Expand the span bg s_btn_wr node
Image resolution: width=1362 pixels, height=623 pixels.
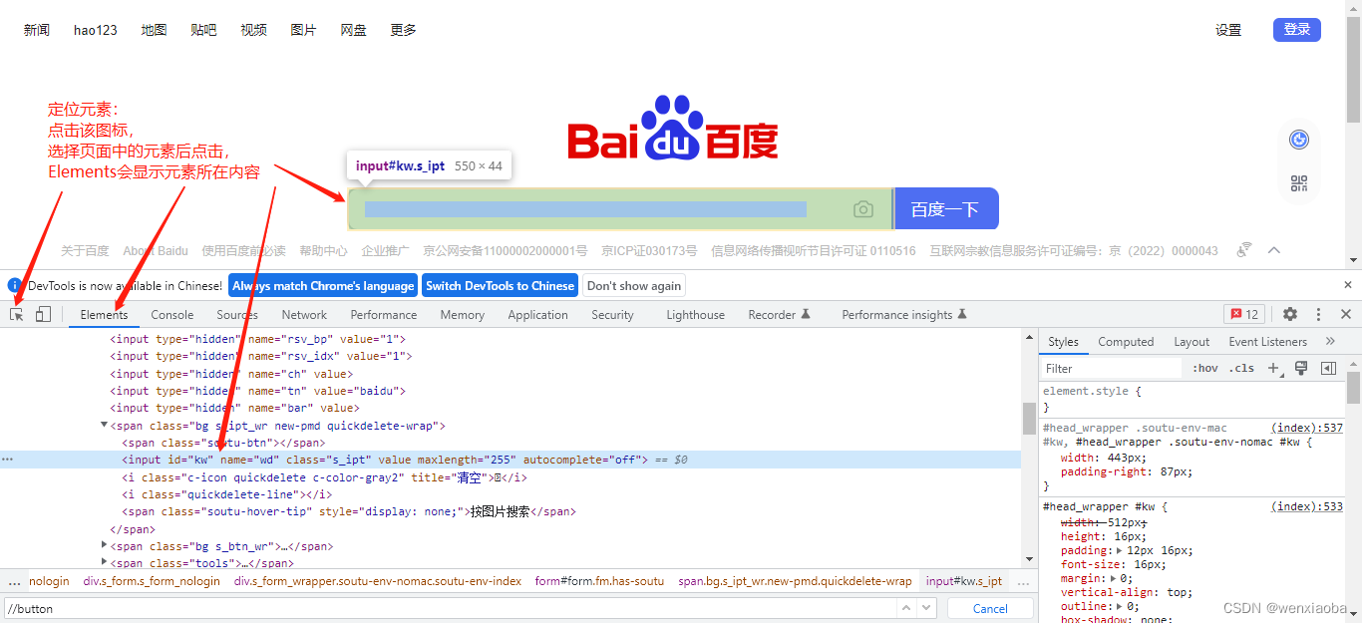[105, 545]
